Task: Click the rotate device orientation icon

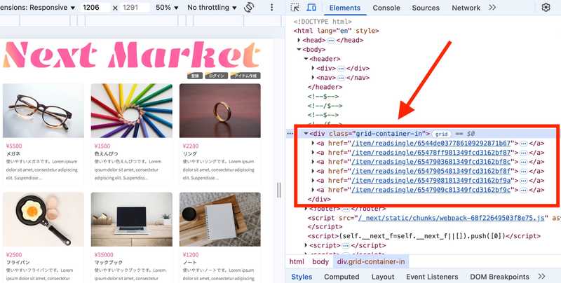Action: (x=250, y=7)
